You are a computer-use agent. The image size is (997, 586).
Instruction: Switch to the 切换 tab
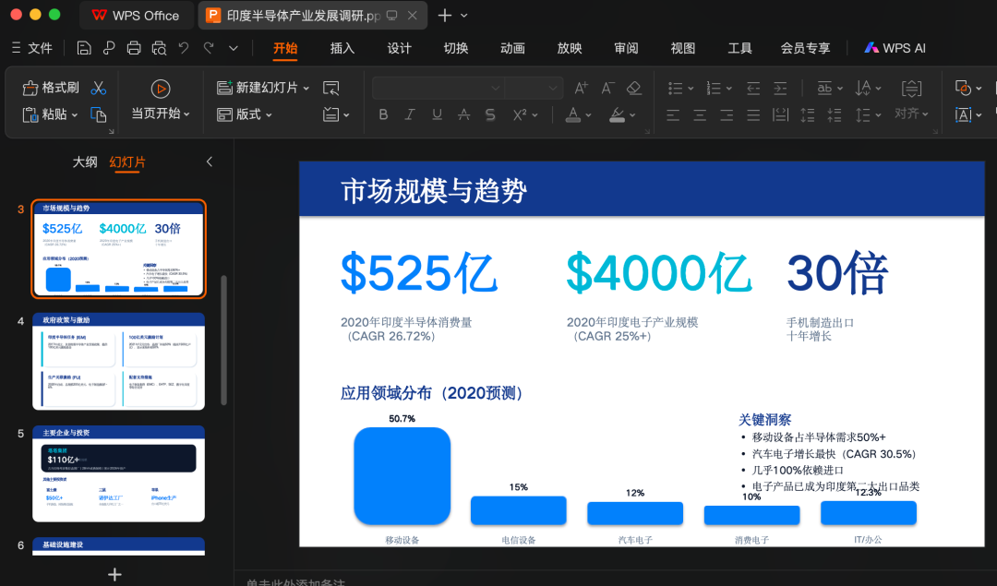456,48
